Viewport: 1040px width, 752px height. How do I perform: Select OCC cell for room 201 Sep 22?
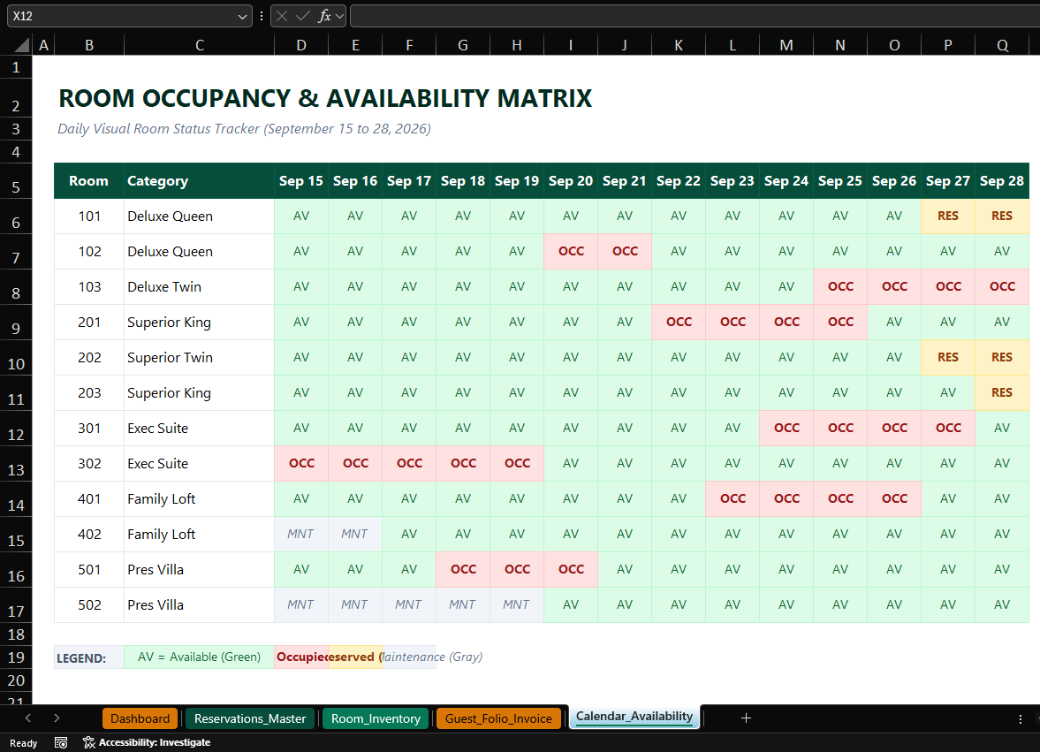click(679, 323)
